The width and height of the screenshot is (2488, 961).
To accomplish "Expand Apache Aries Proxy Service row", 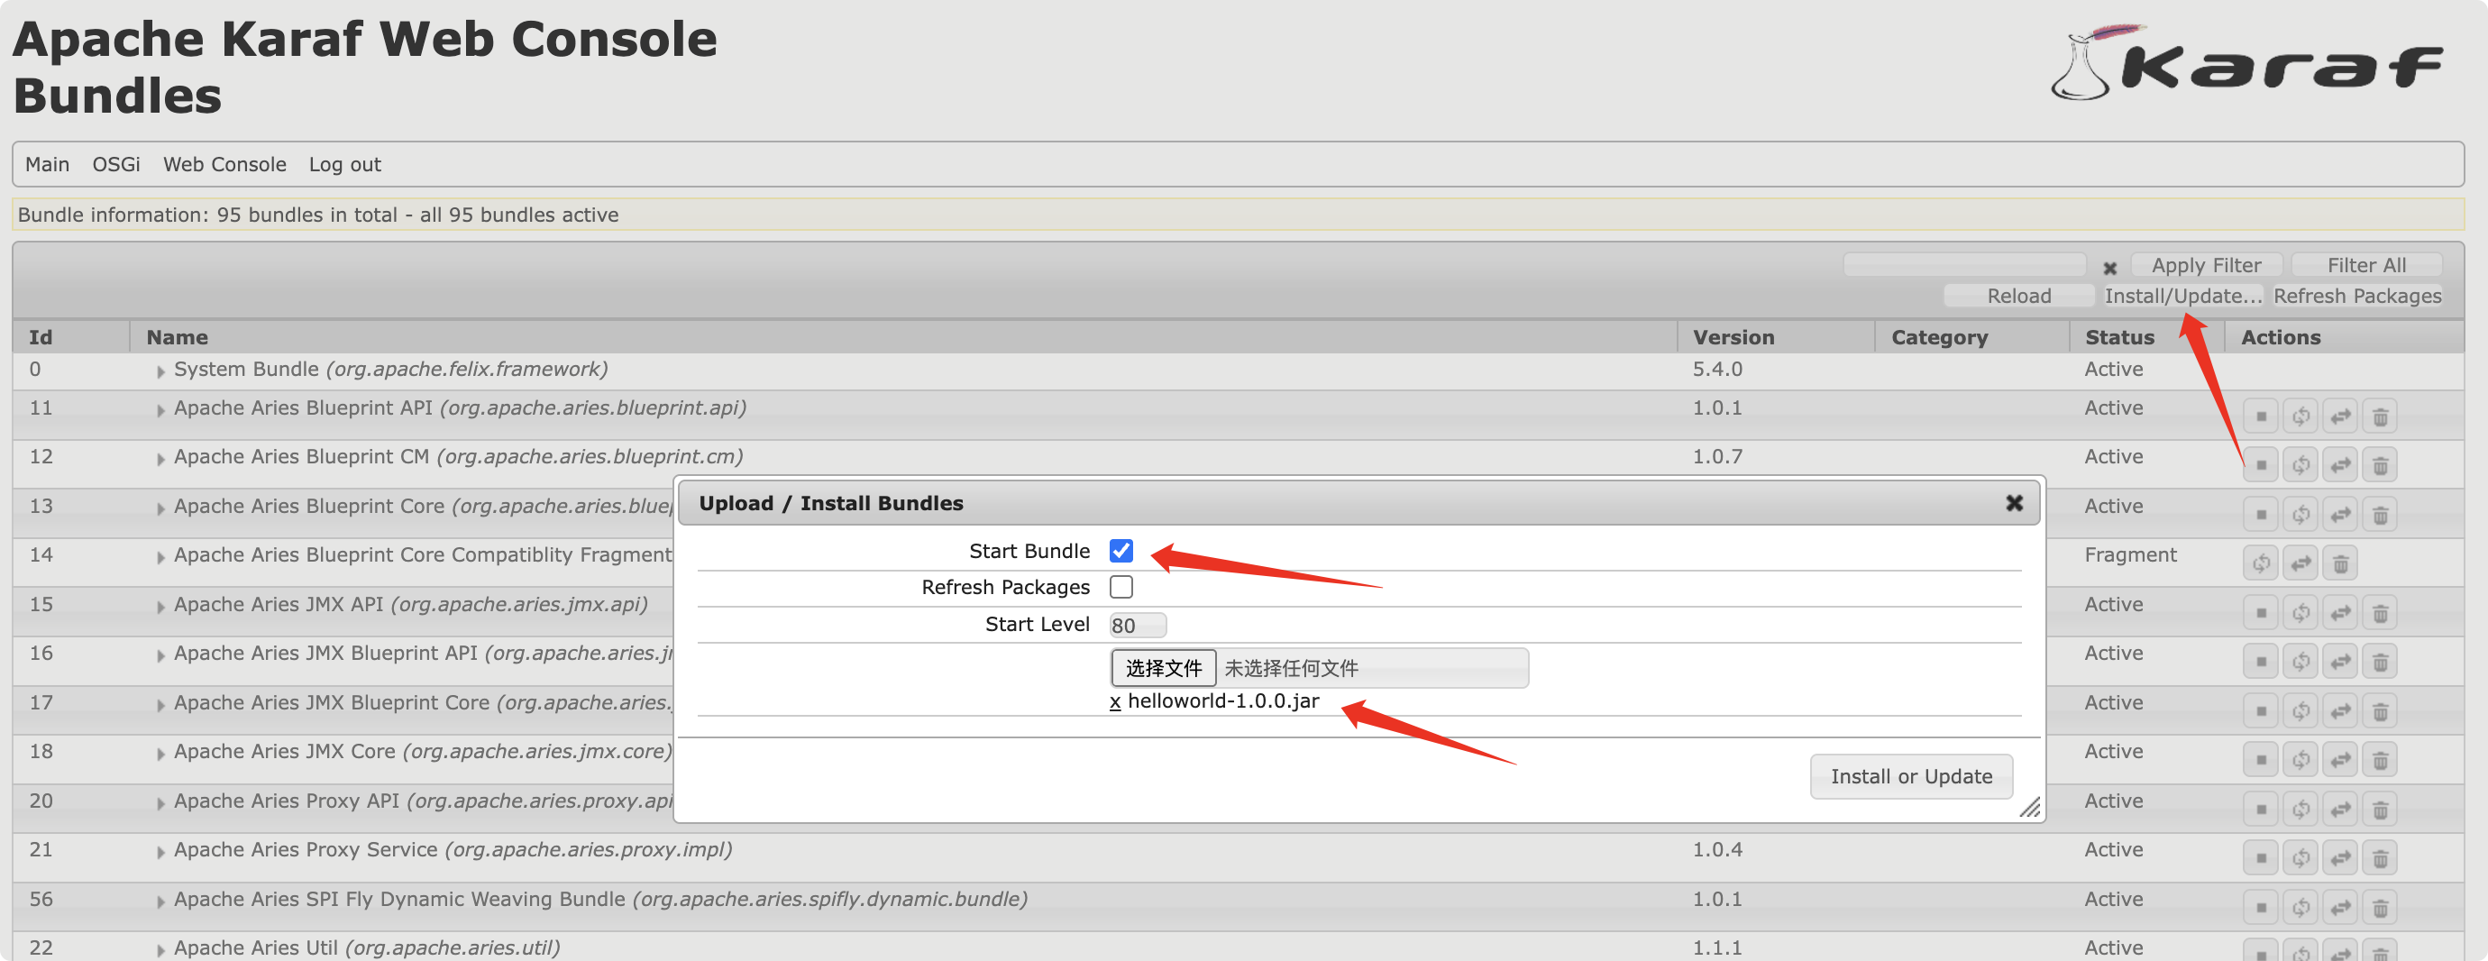I will point(160,852).
